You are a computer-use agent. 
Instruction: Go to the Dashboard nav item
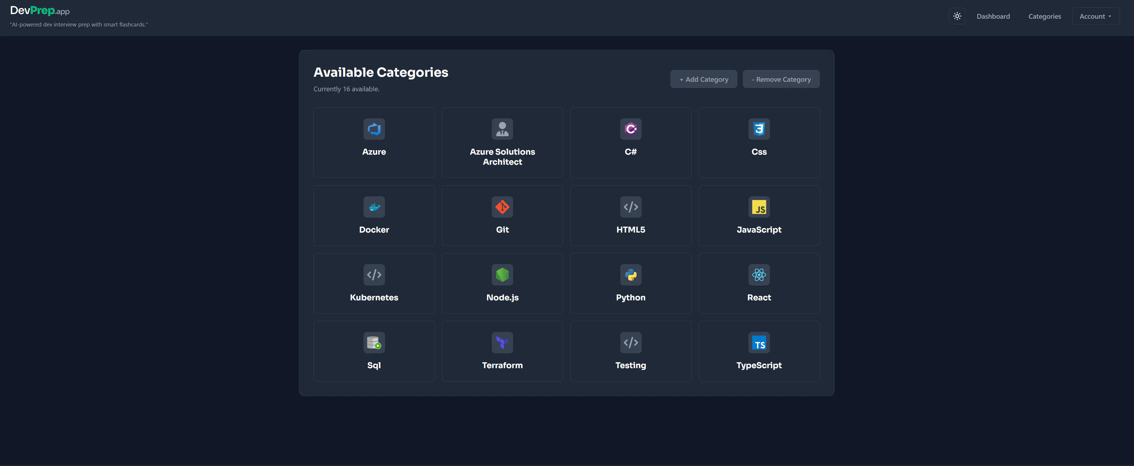pyautogui.click(x=993, y=16)
